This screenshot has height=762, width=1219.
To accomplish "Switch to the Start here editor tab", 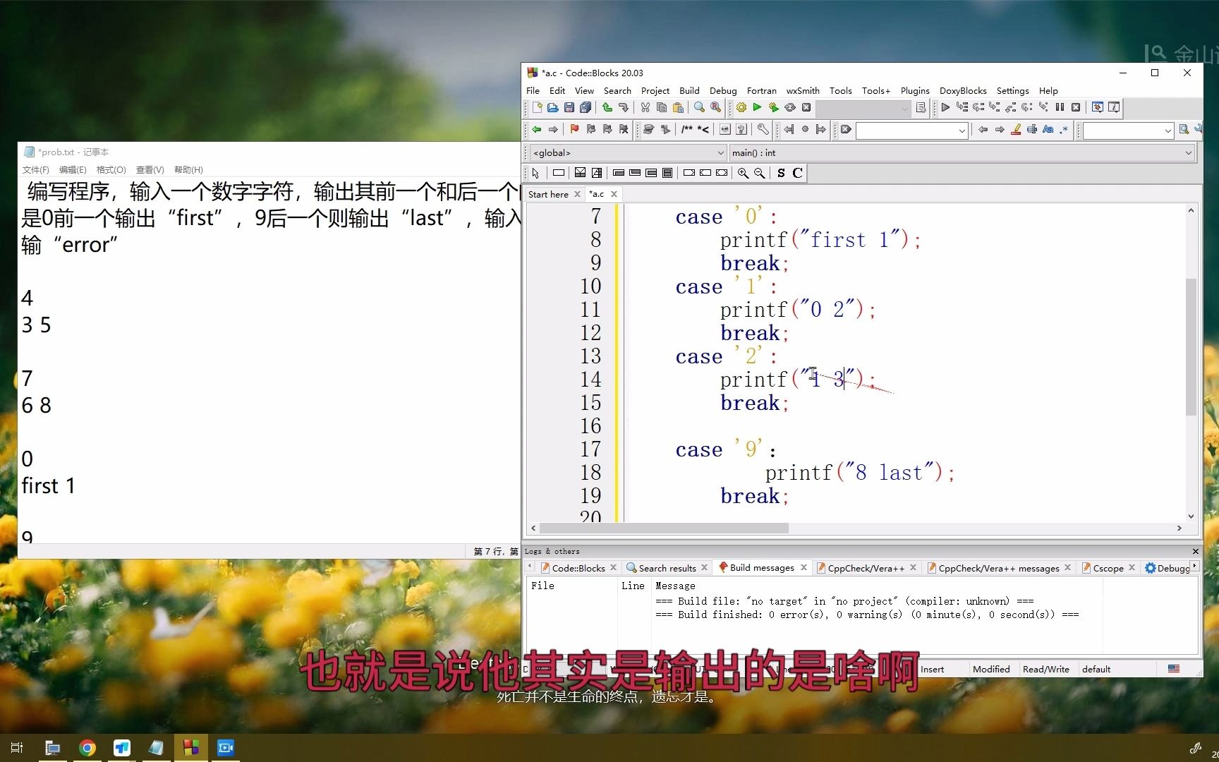I will (x=548, y=195).
